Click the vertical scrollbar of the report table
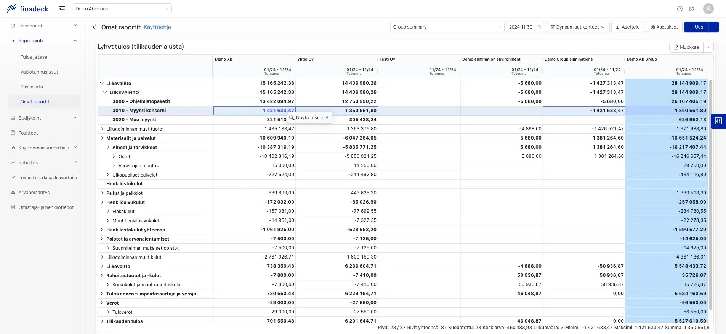This screenshot has width=726, height=334. pyautogui.click(x=711, y=194)
